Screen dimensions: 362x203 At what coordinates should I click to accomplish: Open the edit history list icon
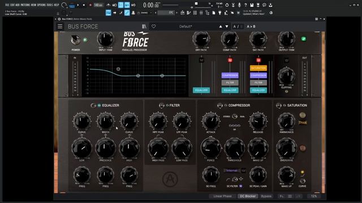click(290, 196)
